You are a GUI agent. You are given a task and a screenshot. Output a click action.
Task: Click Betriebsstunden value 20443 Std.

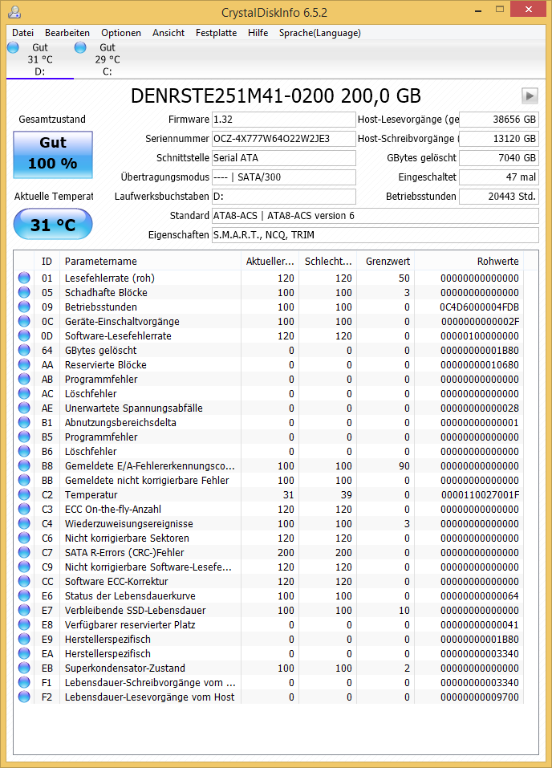point(498,197)
